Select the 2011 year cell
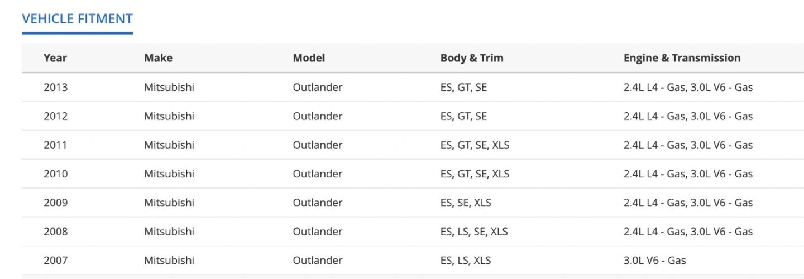This screenshot has height=279, width=804. click(55, 145)
